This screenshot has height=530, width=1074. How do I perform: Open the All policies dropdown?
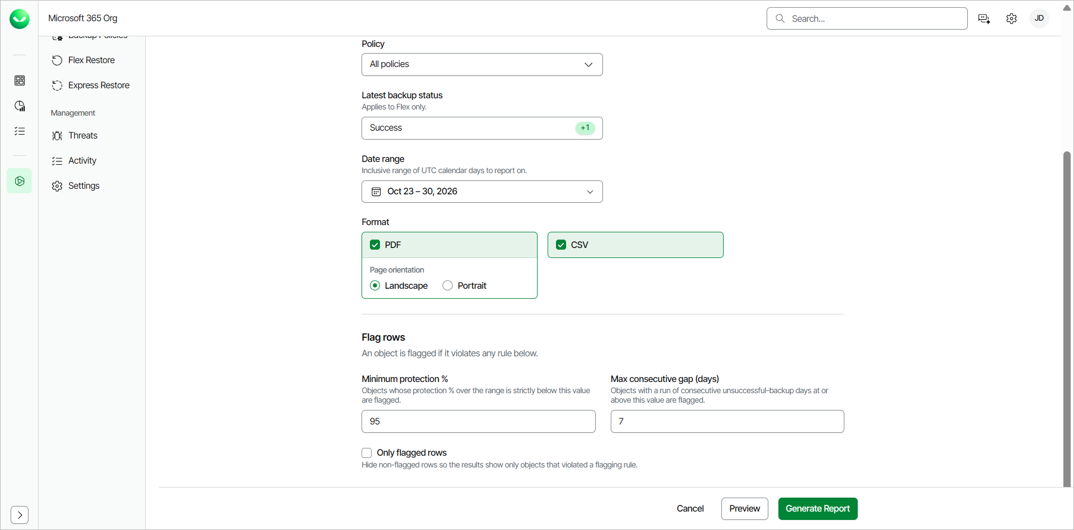click(x=482, y=64)
